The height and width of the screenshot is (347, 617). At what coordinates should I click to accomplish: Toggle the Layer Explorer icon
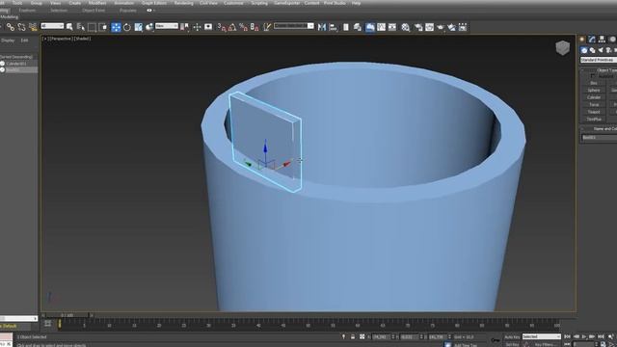click(358, 27)
